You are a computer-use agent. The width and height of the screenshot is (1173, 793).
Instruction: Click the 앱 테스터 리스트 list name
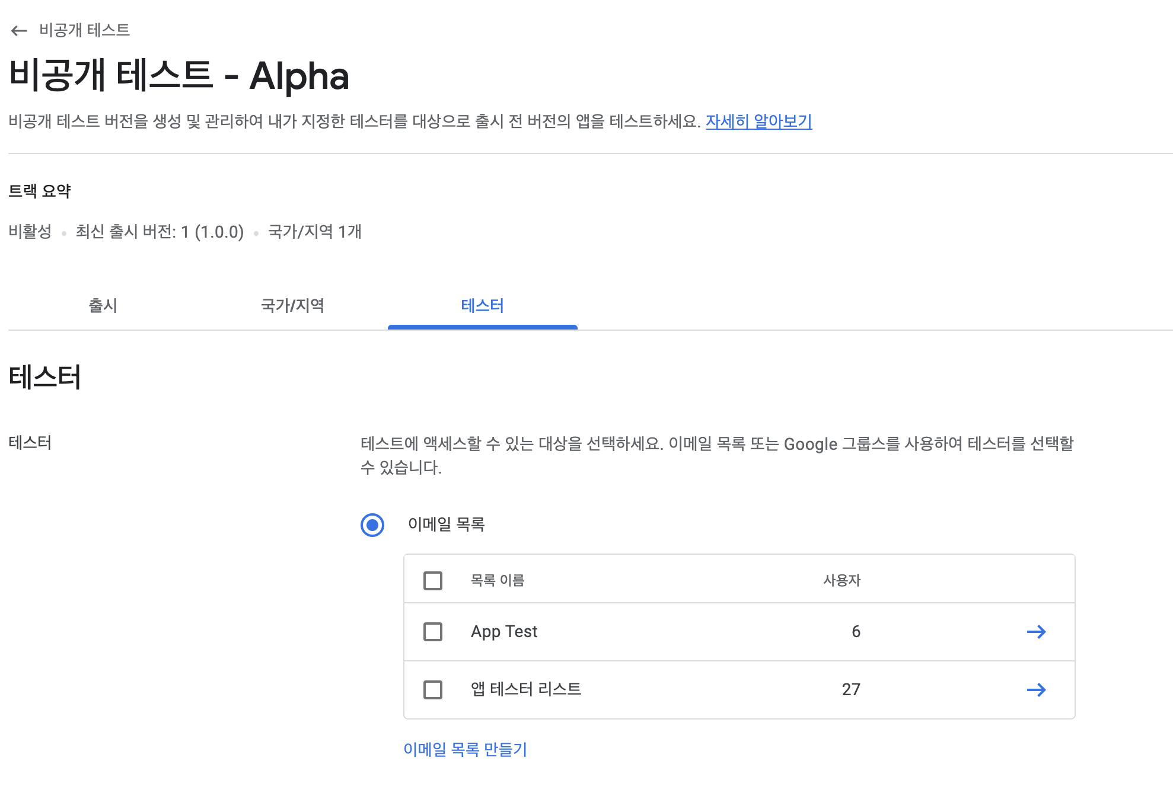pos(526,689)
